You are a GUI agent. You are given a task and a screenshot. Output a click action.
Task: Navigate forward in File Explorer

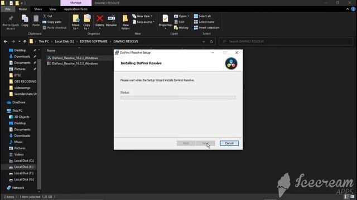(x=13, y=42)
